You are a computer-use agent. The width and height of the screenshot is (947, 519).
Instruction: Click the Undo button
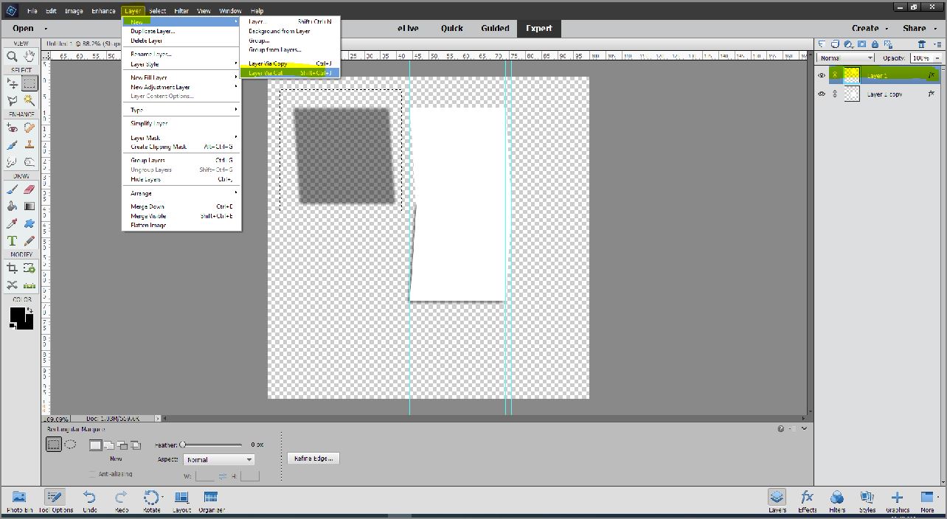pyautogui.click(x=89, y=501)
